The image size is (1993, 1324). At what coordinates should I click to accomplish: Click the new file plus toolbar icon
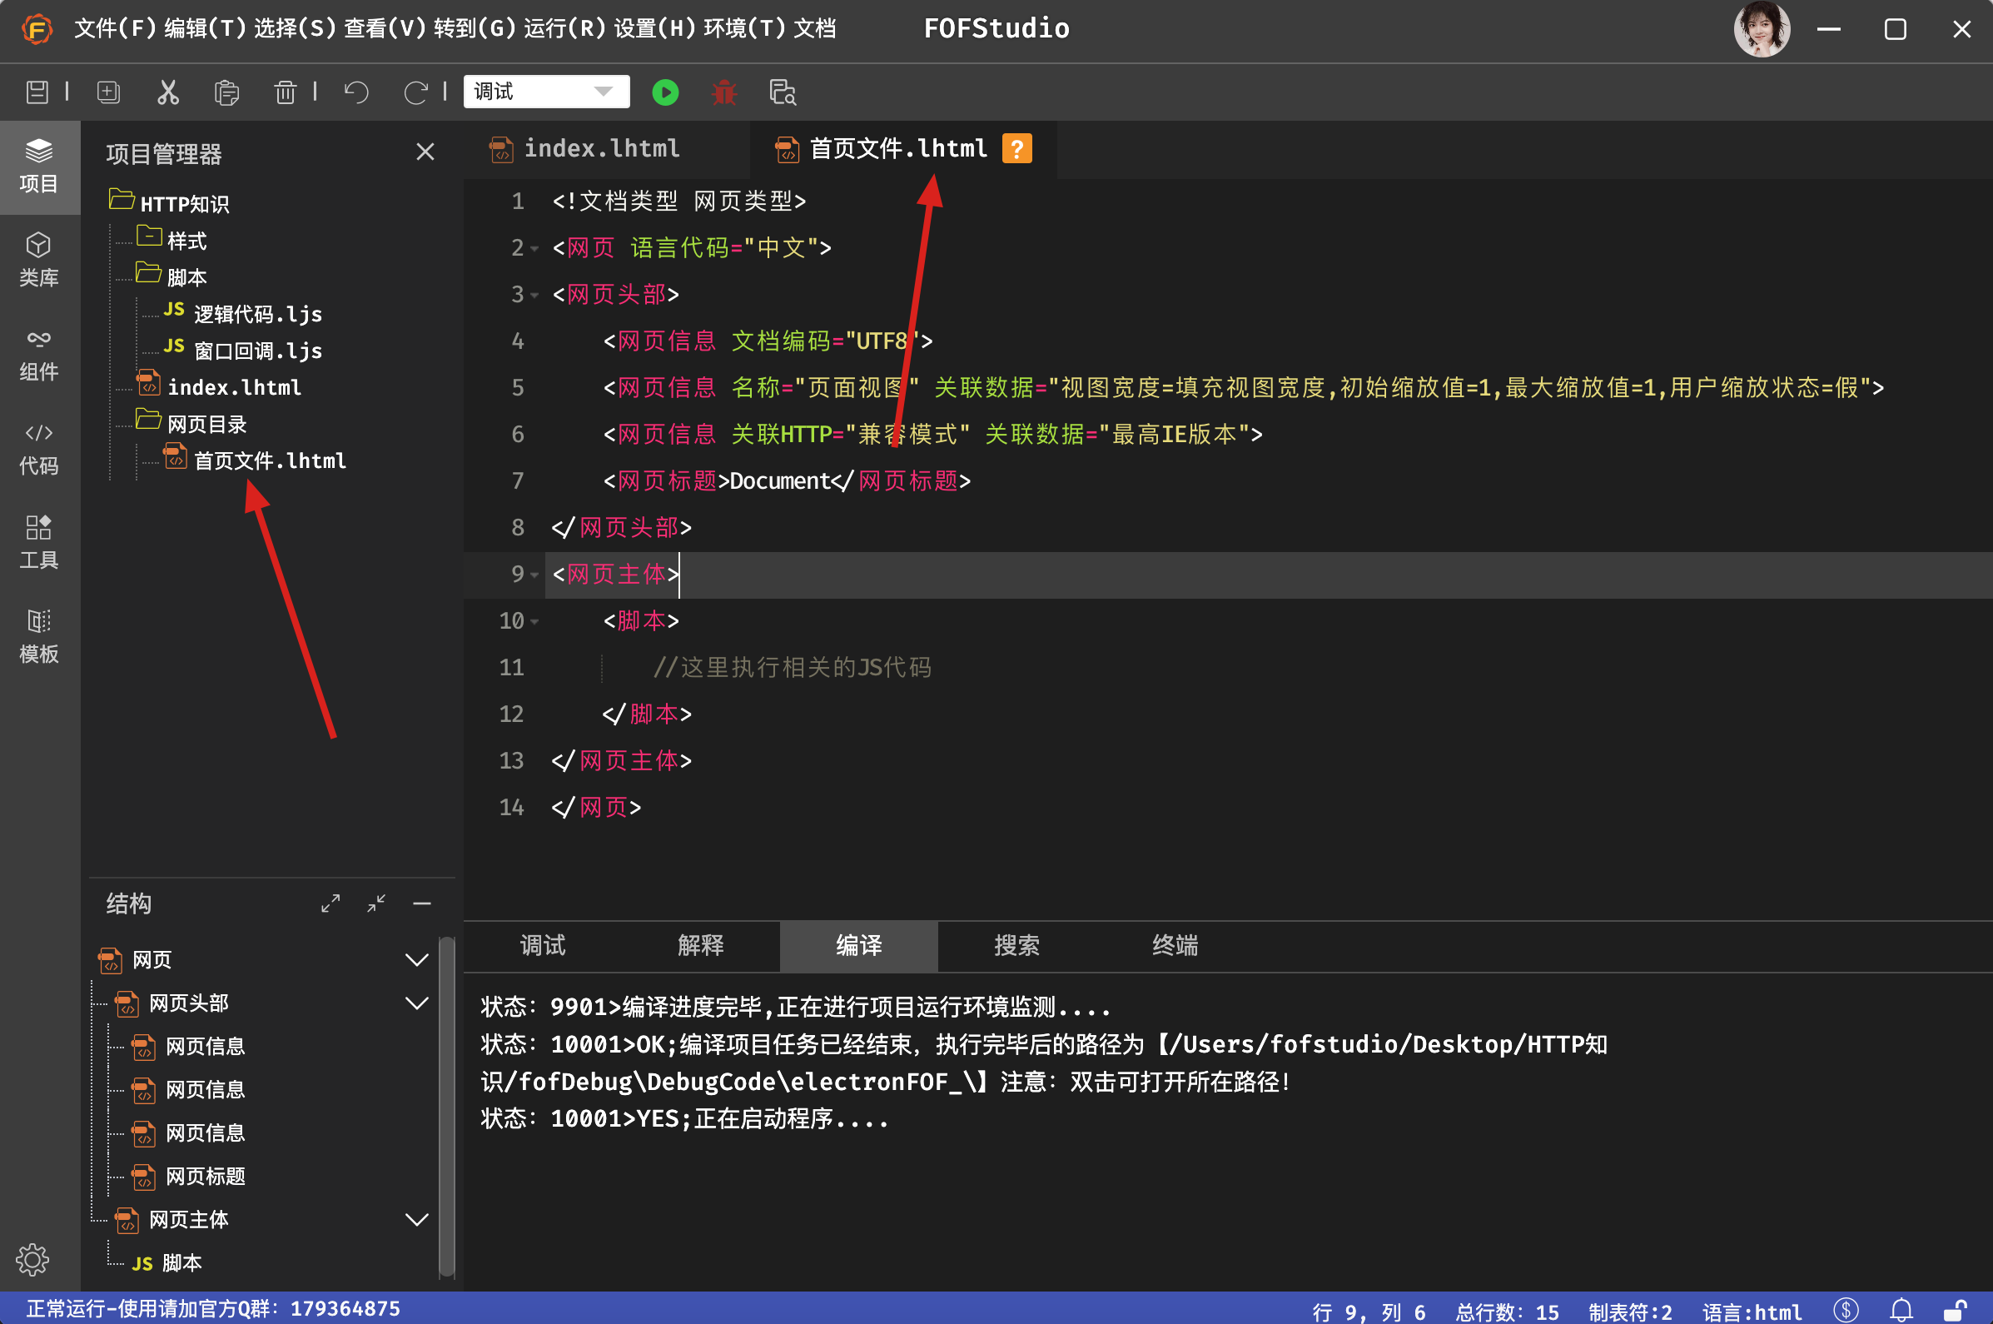[109, 92]
